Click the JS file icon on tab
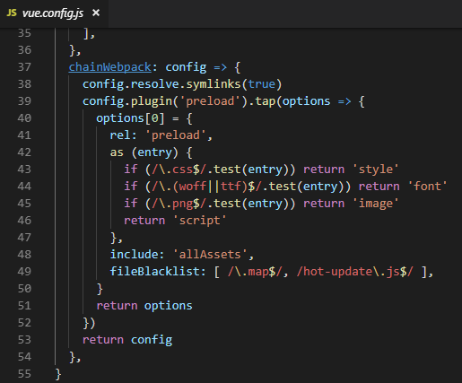The height and width of the screenshot is (383, 462). (x=12, y=13)
